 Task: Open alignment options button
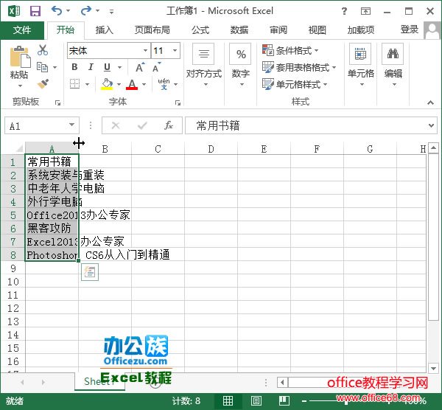[x=203, y=54]
